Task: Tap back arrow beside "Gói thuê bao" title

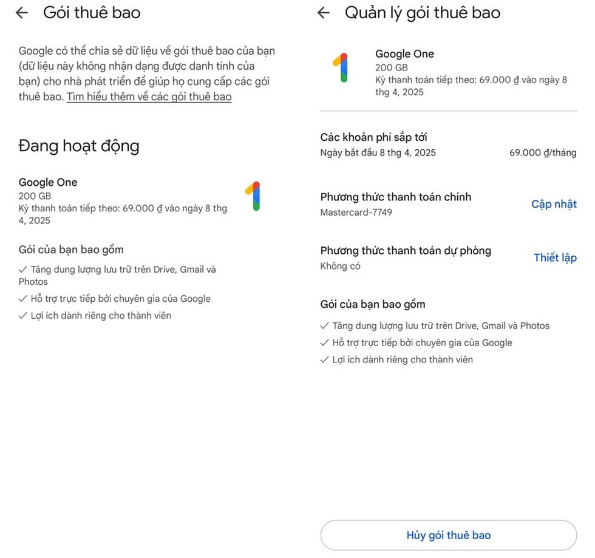Action: coord(22,13)
